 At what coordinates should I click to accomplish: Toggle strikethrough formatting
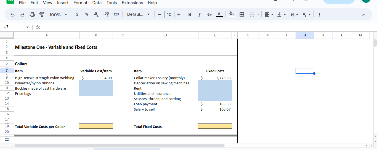209,14
